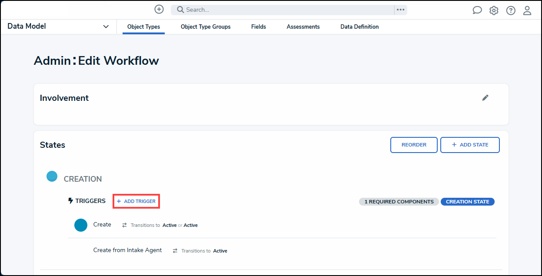Click the CREATION state circle icon
This screenshot has height=276, width=542.
(52, 176)
